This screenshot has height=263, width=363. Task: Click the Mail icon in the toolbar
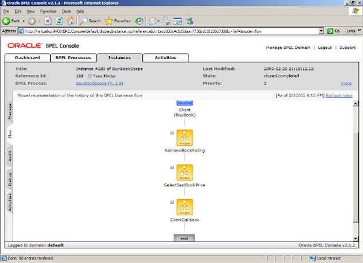coord(153,21)
